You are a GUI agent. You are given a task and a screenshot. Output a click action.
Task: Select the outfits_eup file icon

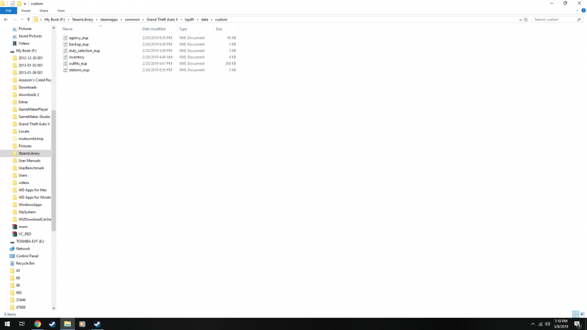(x=65, y=63)
